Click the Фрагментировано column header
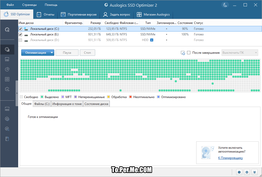 [x=74, y=23]
